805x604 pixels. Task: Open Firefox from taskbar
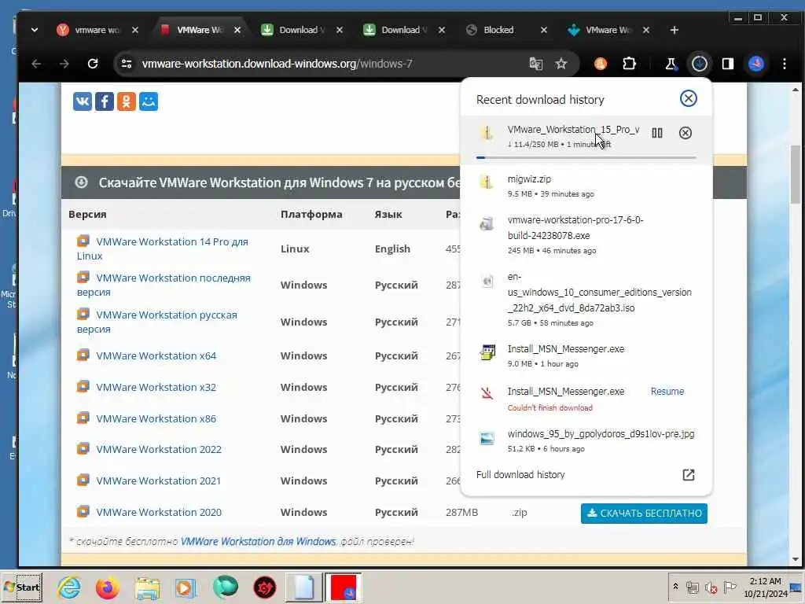(107, 587)
